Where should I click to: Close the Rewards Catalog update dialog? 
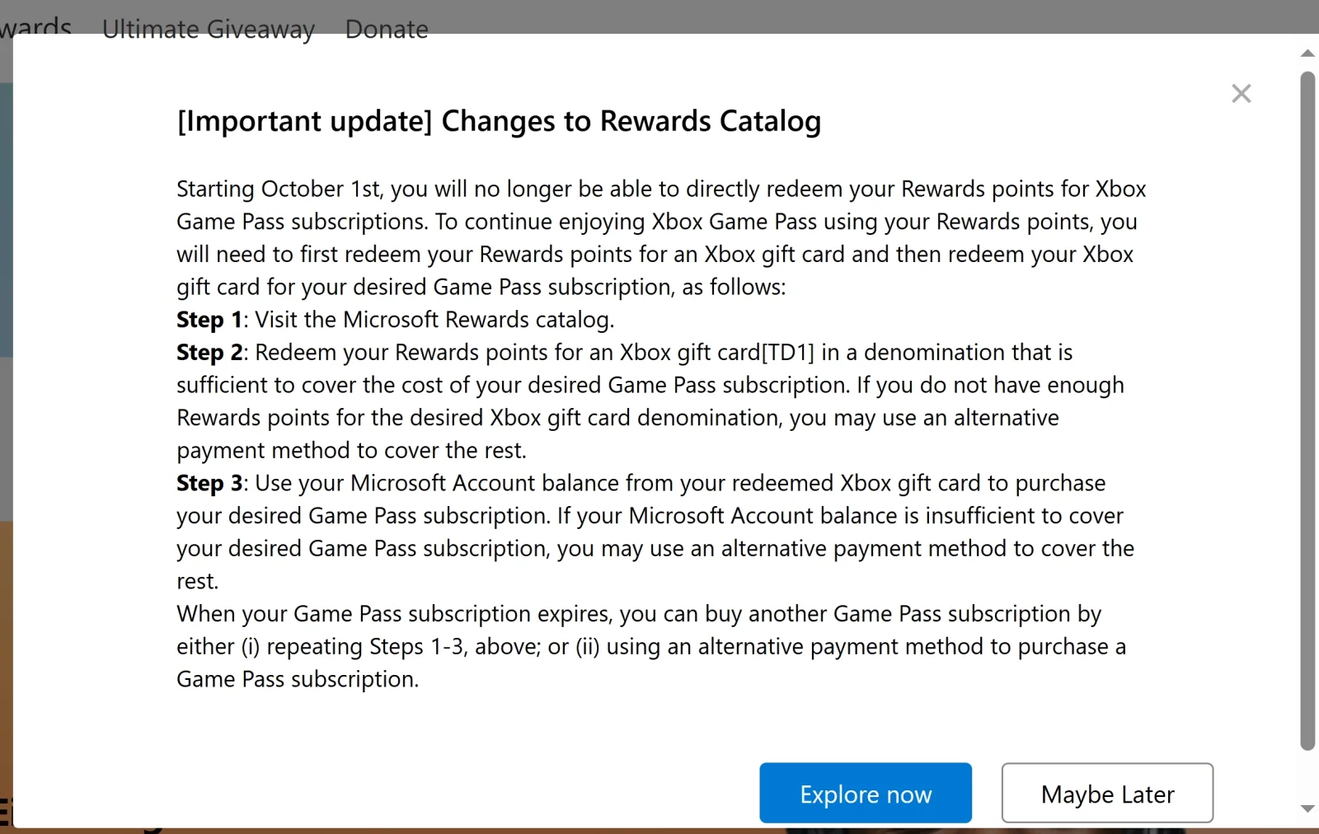pos(1241,94)
